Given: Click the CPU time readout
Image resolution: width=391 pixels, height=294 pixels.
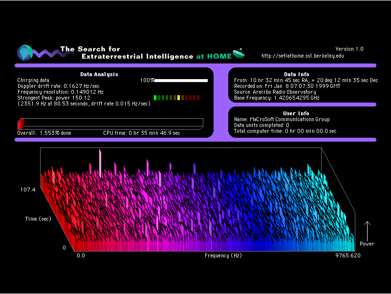Looking at the screenshot, I should (x=141, y=133).
